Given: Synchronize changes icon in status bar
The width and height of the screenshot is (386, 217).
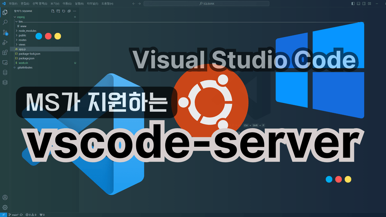Looking at the screenshot, I should (21, 215).
